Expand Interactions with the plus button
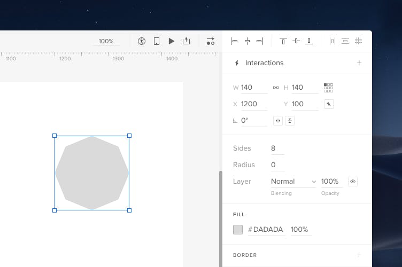 [359, 63]
